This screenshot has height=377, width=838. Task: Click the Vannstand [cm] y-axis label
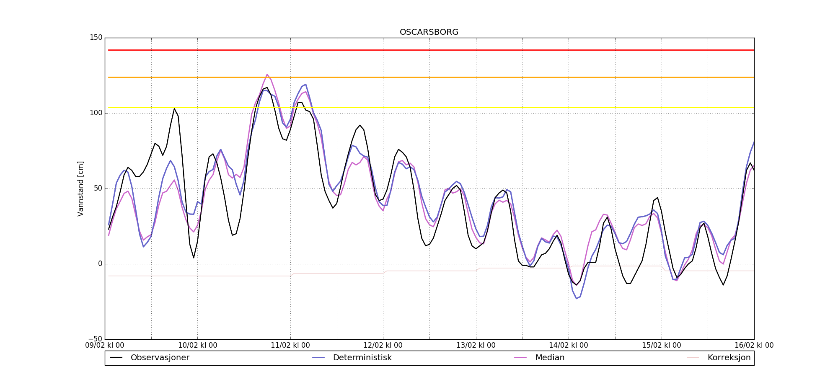click(x=80, y=188)
